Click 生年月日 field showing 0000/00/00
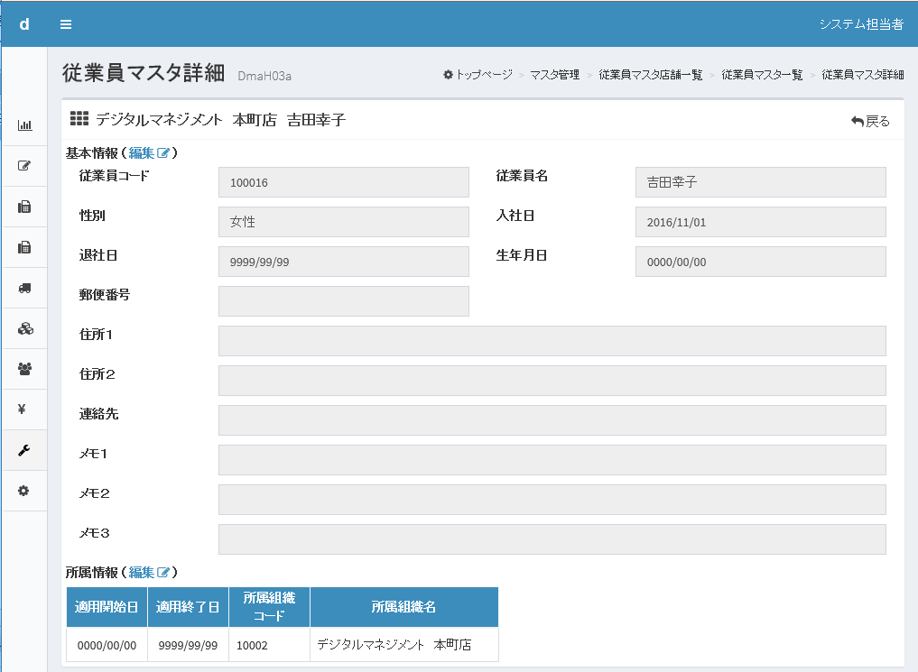918x672 pixels. (x=761, y=262)
